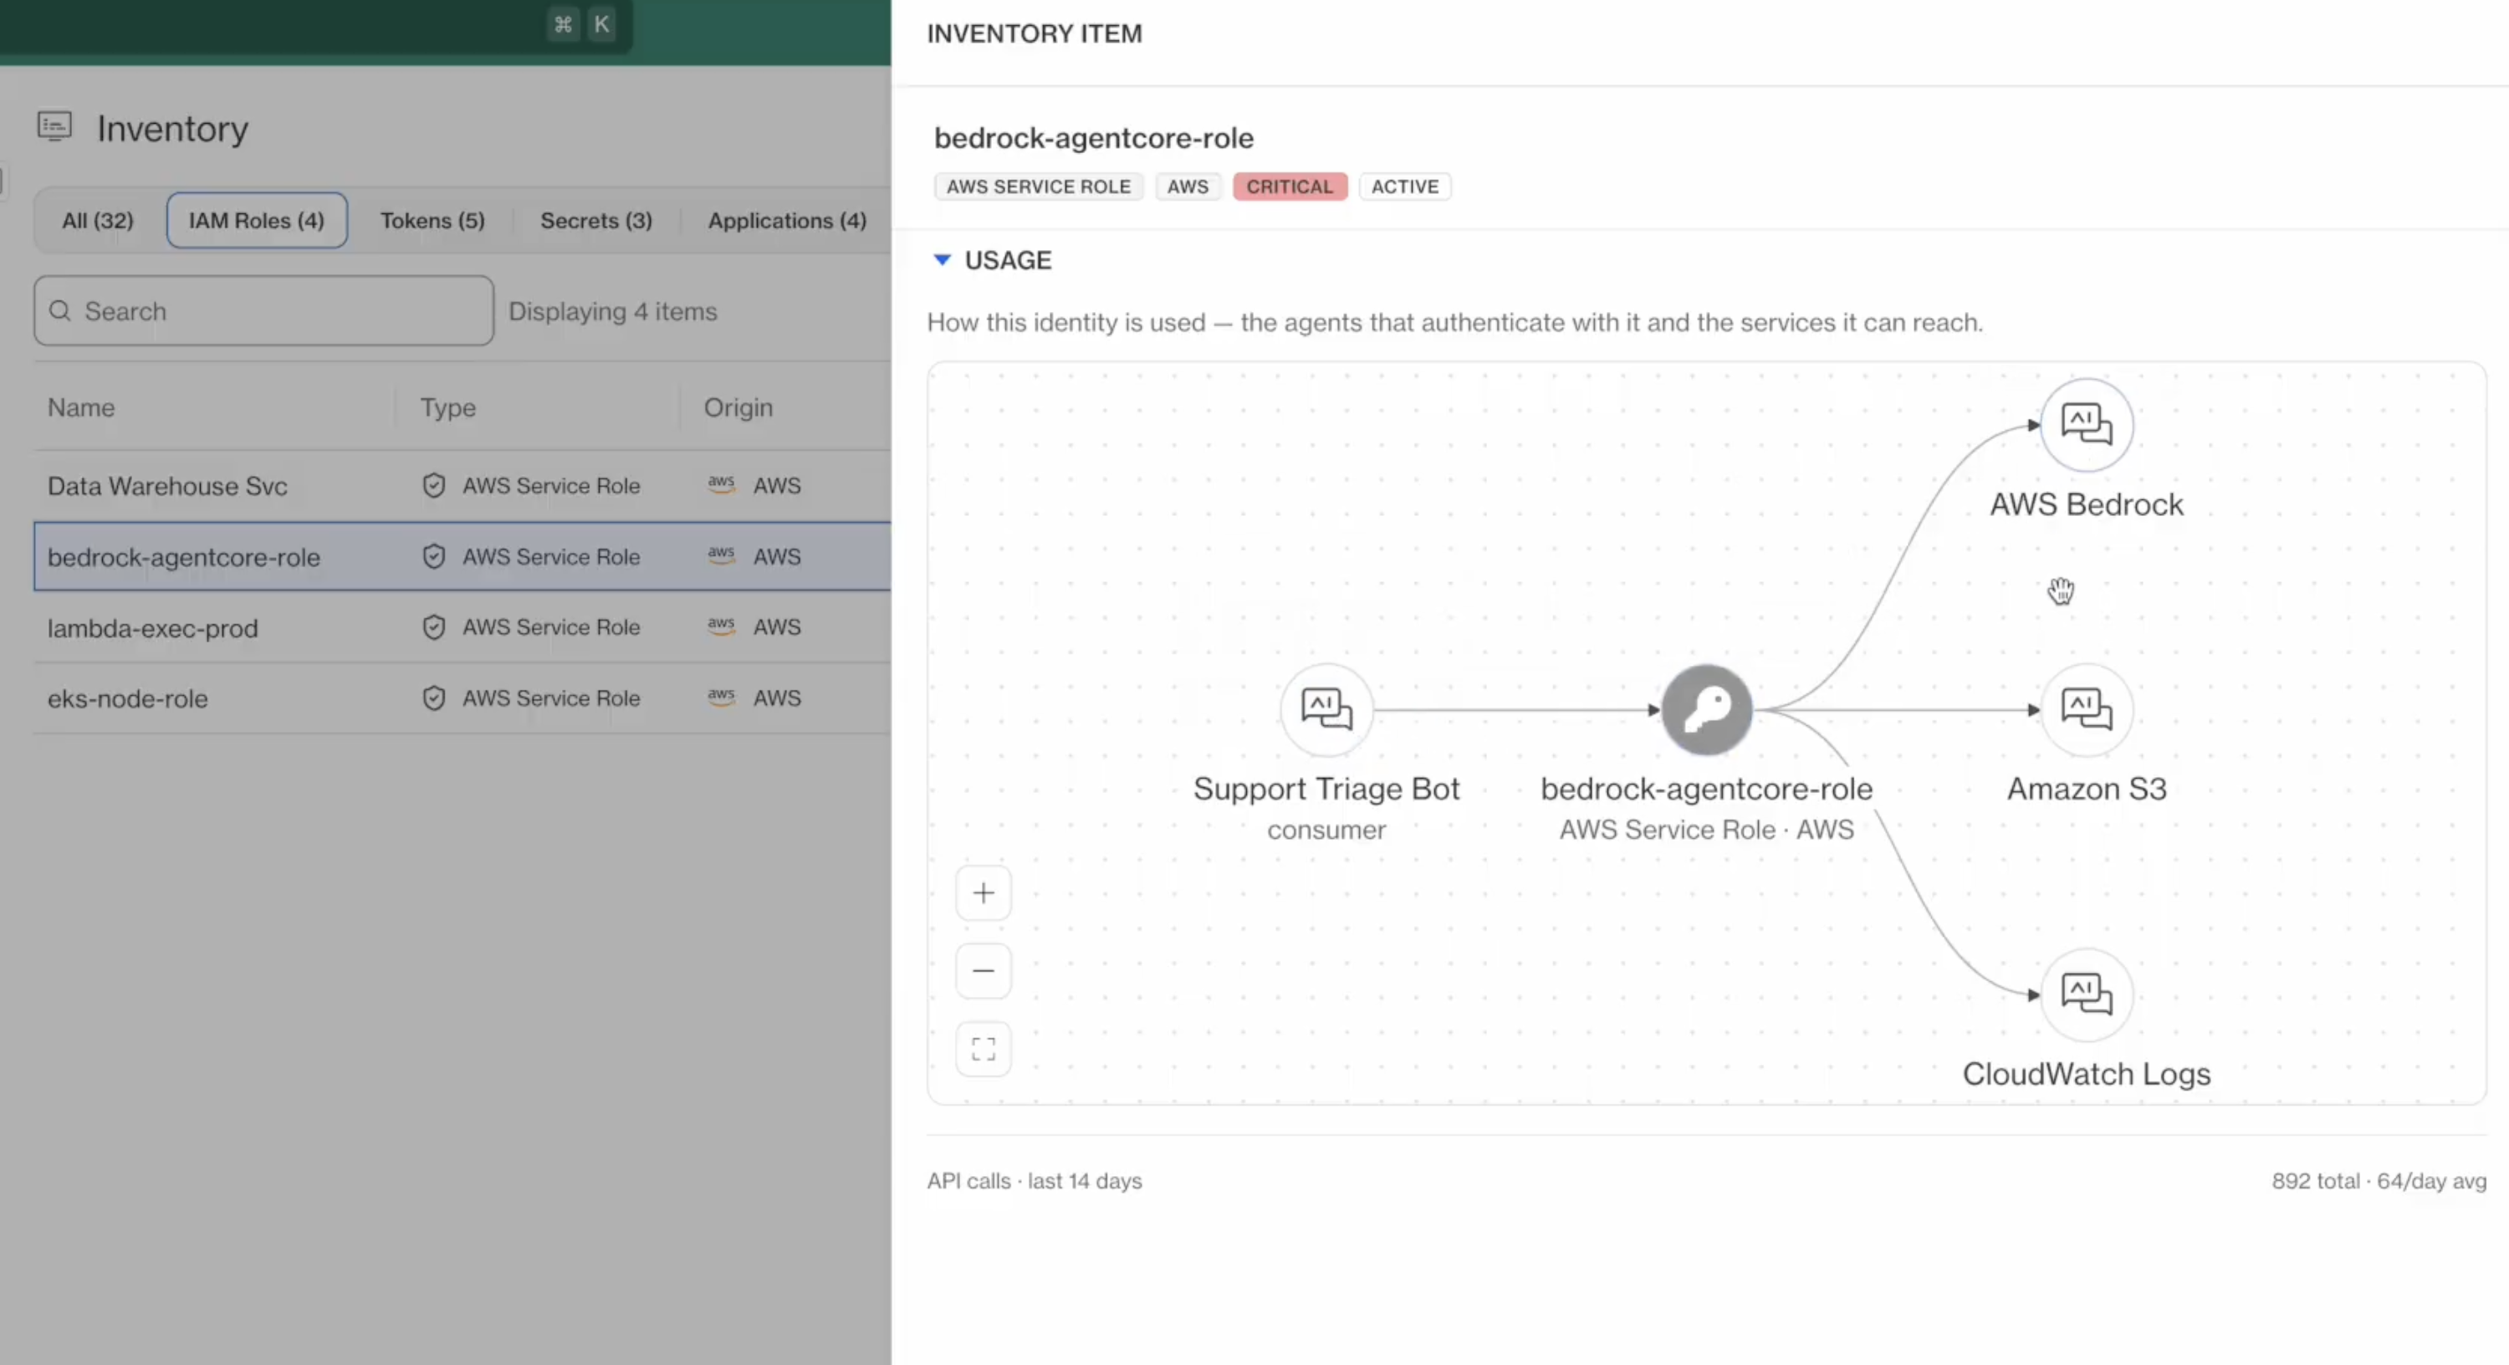
Task: Click the AWS badge under the item title
Action: point(1188,186)
